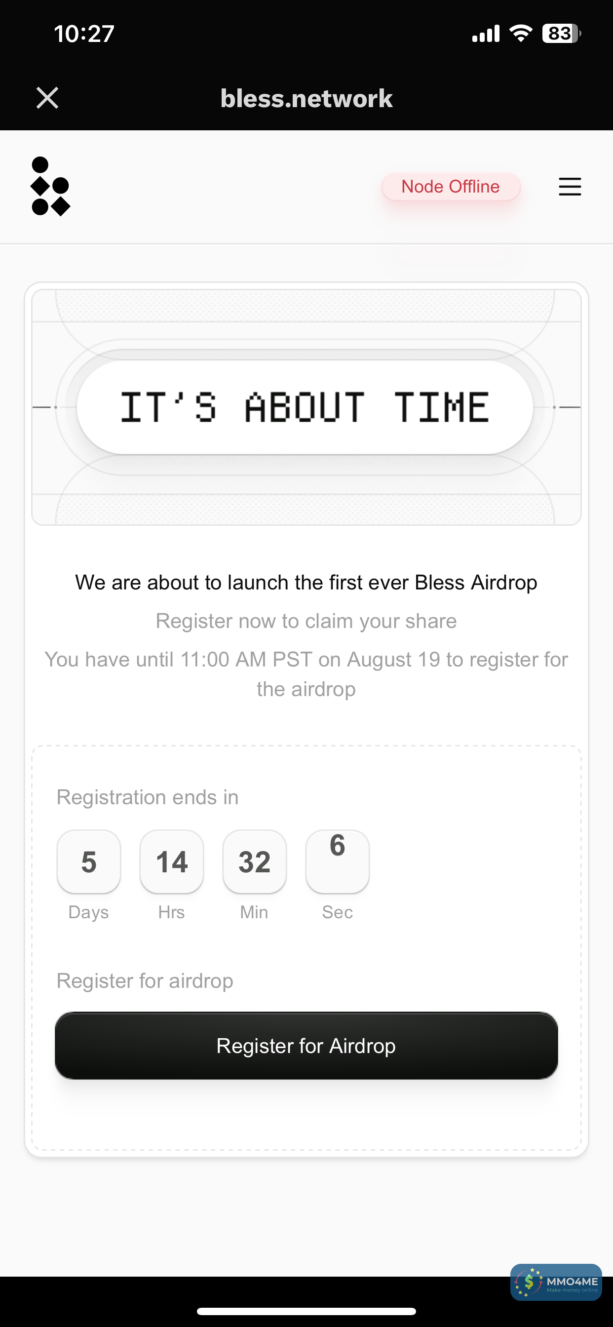Tap the Days countdown box
The image size is (613, 1327).
[89, 862]
